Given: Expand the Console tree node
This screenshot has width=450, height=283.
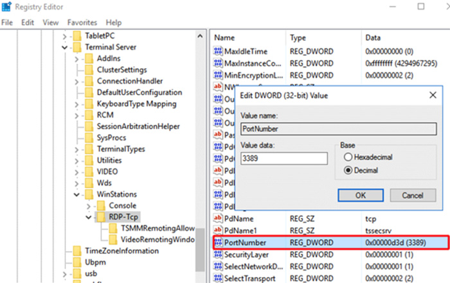Looking at the screenshot, I should tap(88, 205).
